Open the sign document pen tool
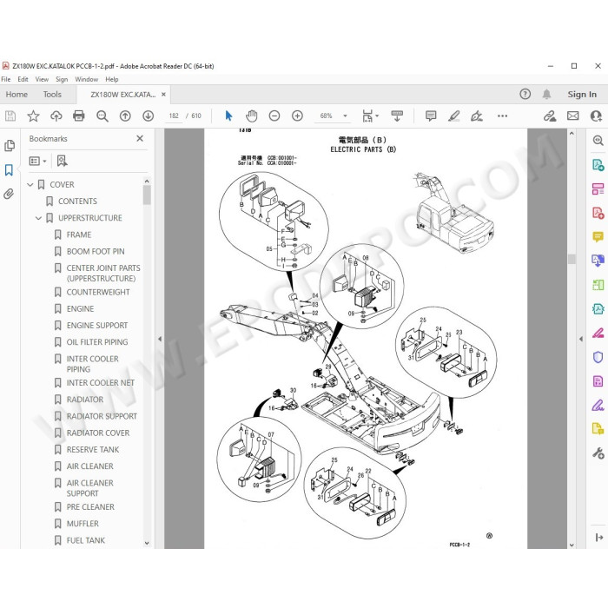 point(477,116)
